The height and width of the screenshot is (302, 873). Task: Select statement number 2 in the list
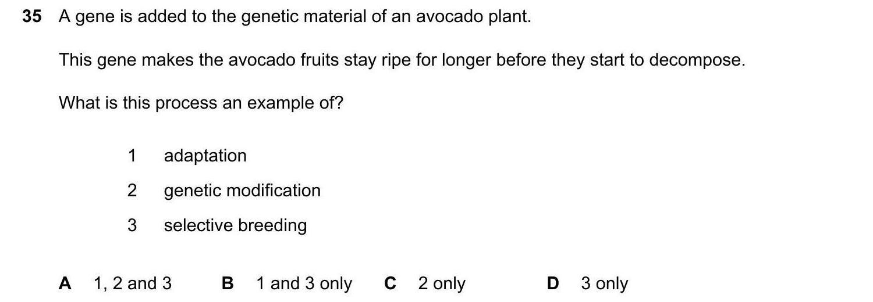132,190
